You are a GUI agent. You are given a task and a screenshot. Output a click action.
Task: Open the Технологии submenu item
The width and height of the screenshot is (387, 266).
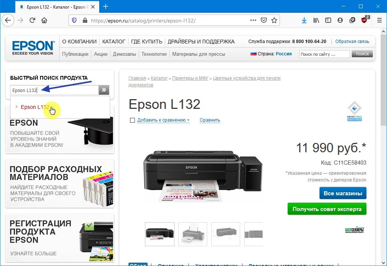pos(154,54)
